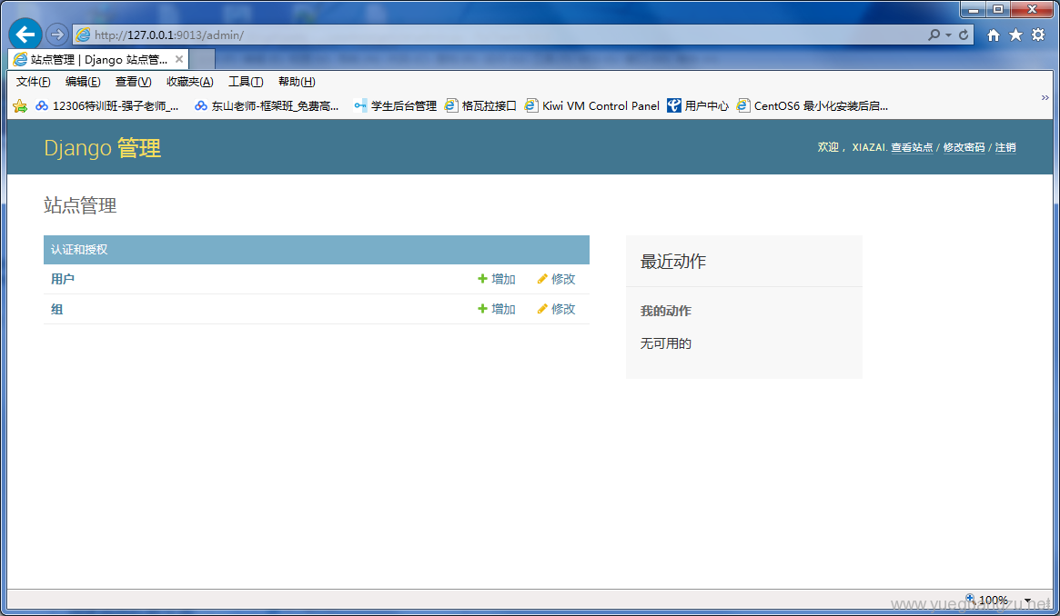The width and height of the screenshot is (1060, 616).
Task: Open the 东山老师-框架班 bookmark
Action: click(267, 106)
